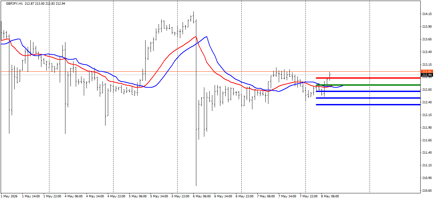Click the 211.90 price scale label
The height and width of the screenshot is (200, 434).
427,128
